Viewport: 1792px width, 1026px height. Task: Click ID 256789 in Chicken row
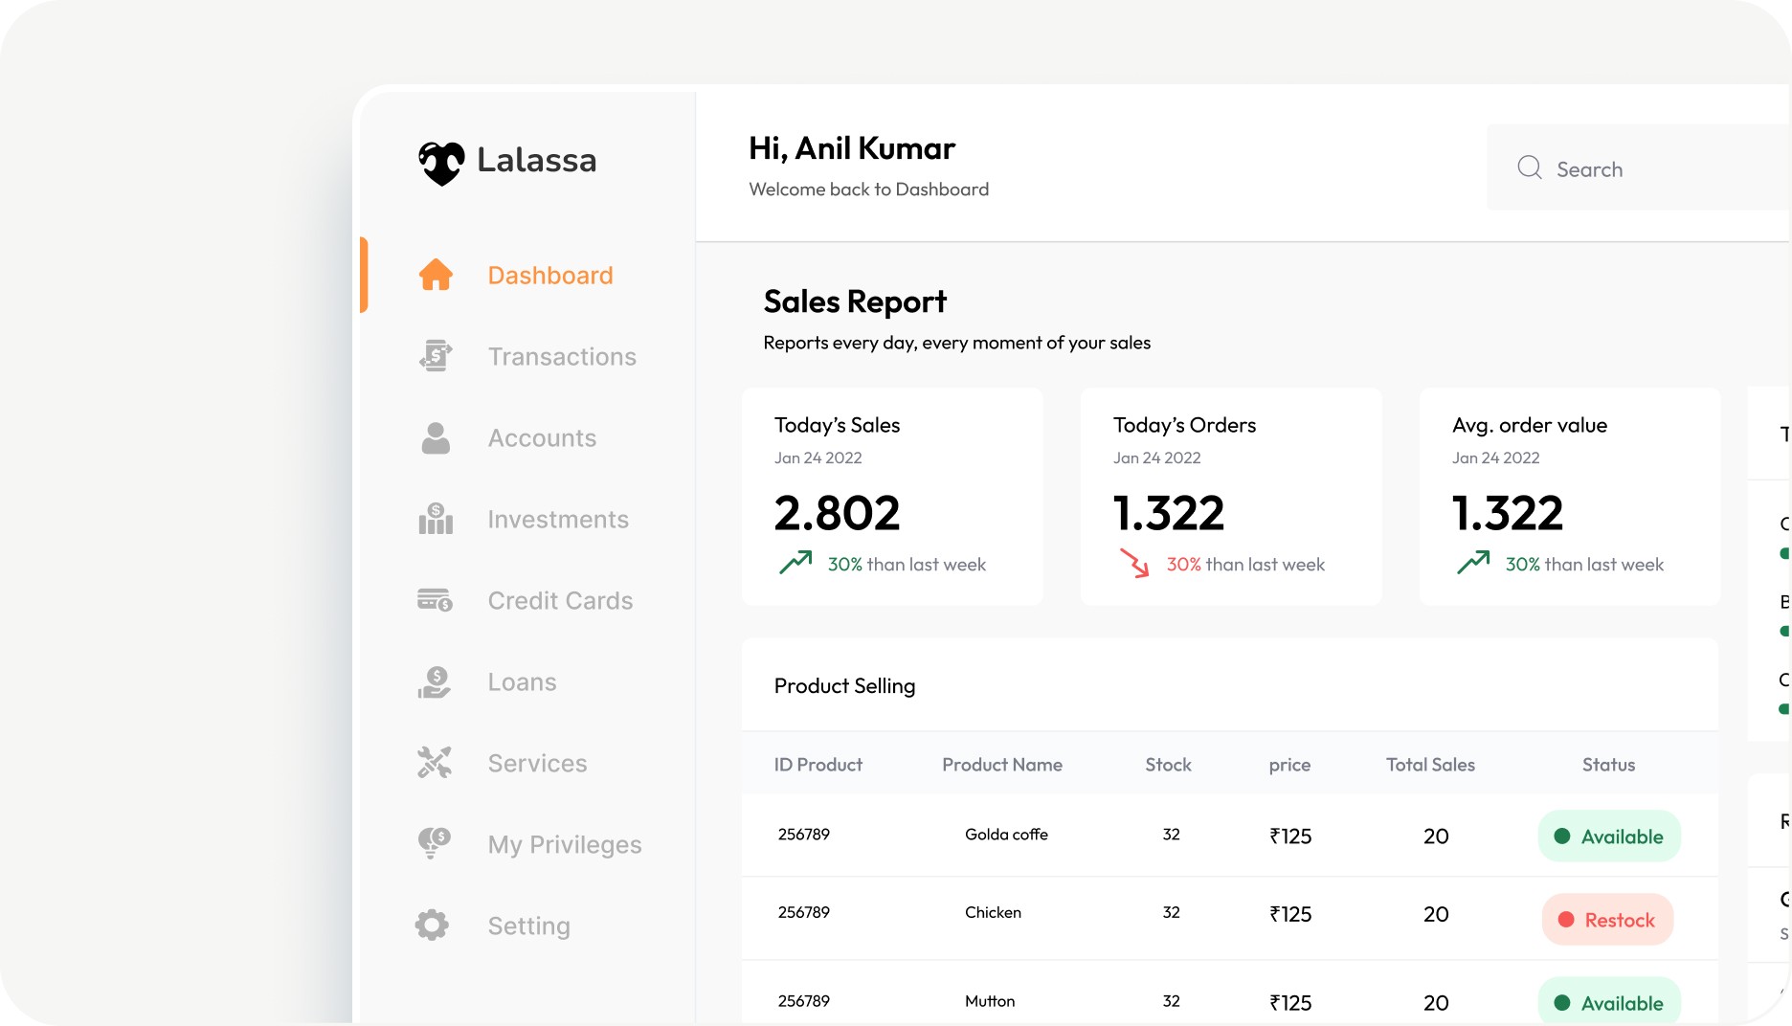(x=804, y=913)
